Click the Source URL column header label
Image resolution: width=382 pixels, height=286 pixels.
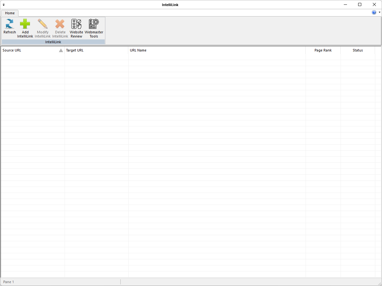[12, 50]
